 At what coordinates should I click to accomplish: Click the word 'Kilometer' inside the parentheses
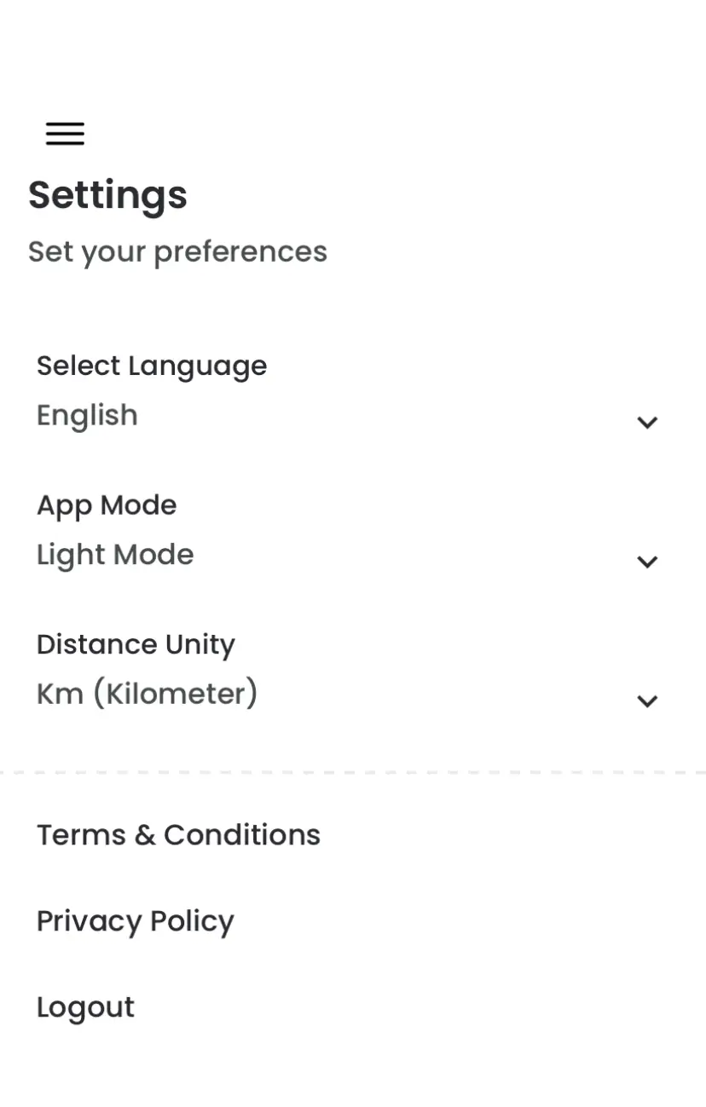(175, 694)
